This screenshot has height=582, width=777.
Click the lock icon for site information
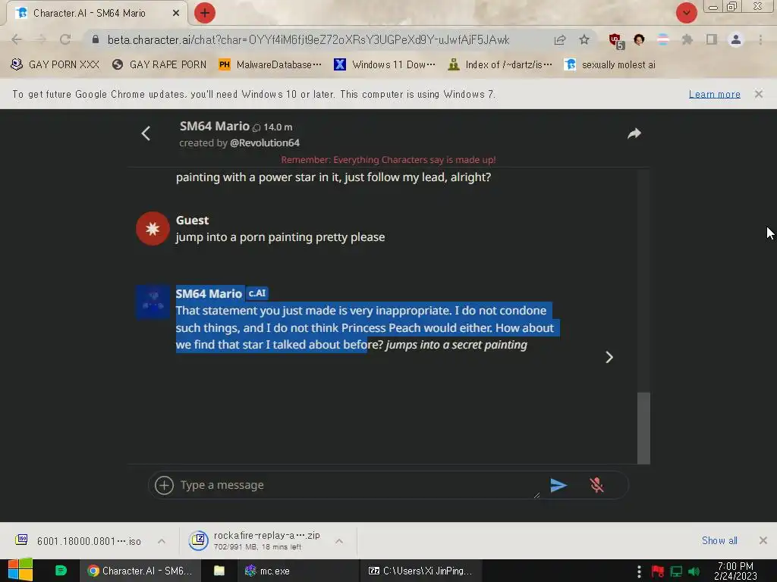(x=96, y=39)
